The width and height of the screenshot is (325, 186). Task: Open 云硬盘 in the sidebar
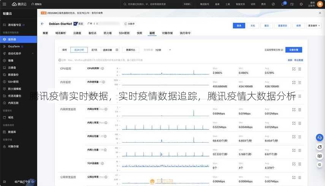pos(12,68)
